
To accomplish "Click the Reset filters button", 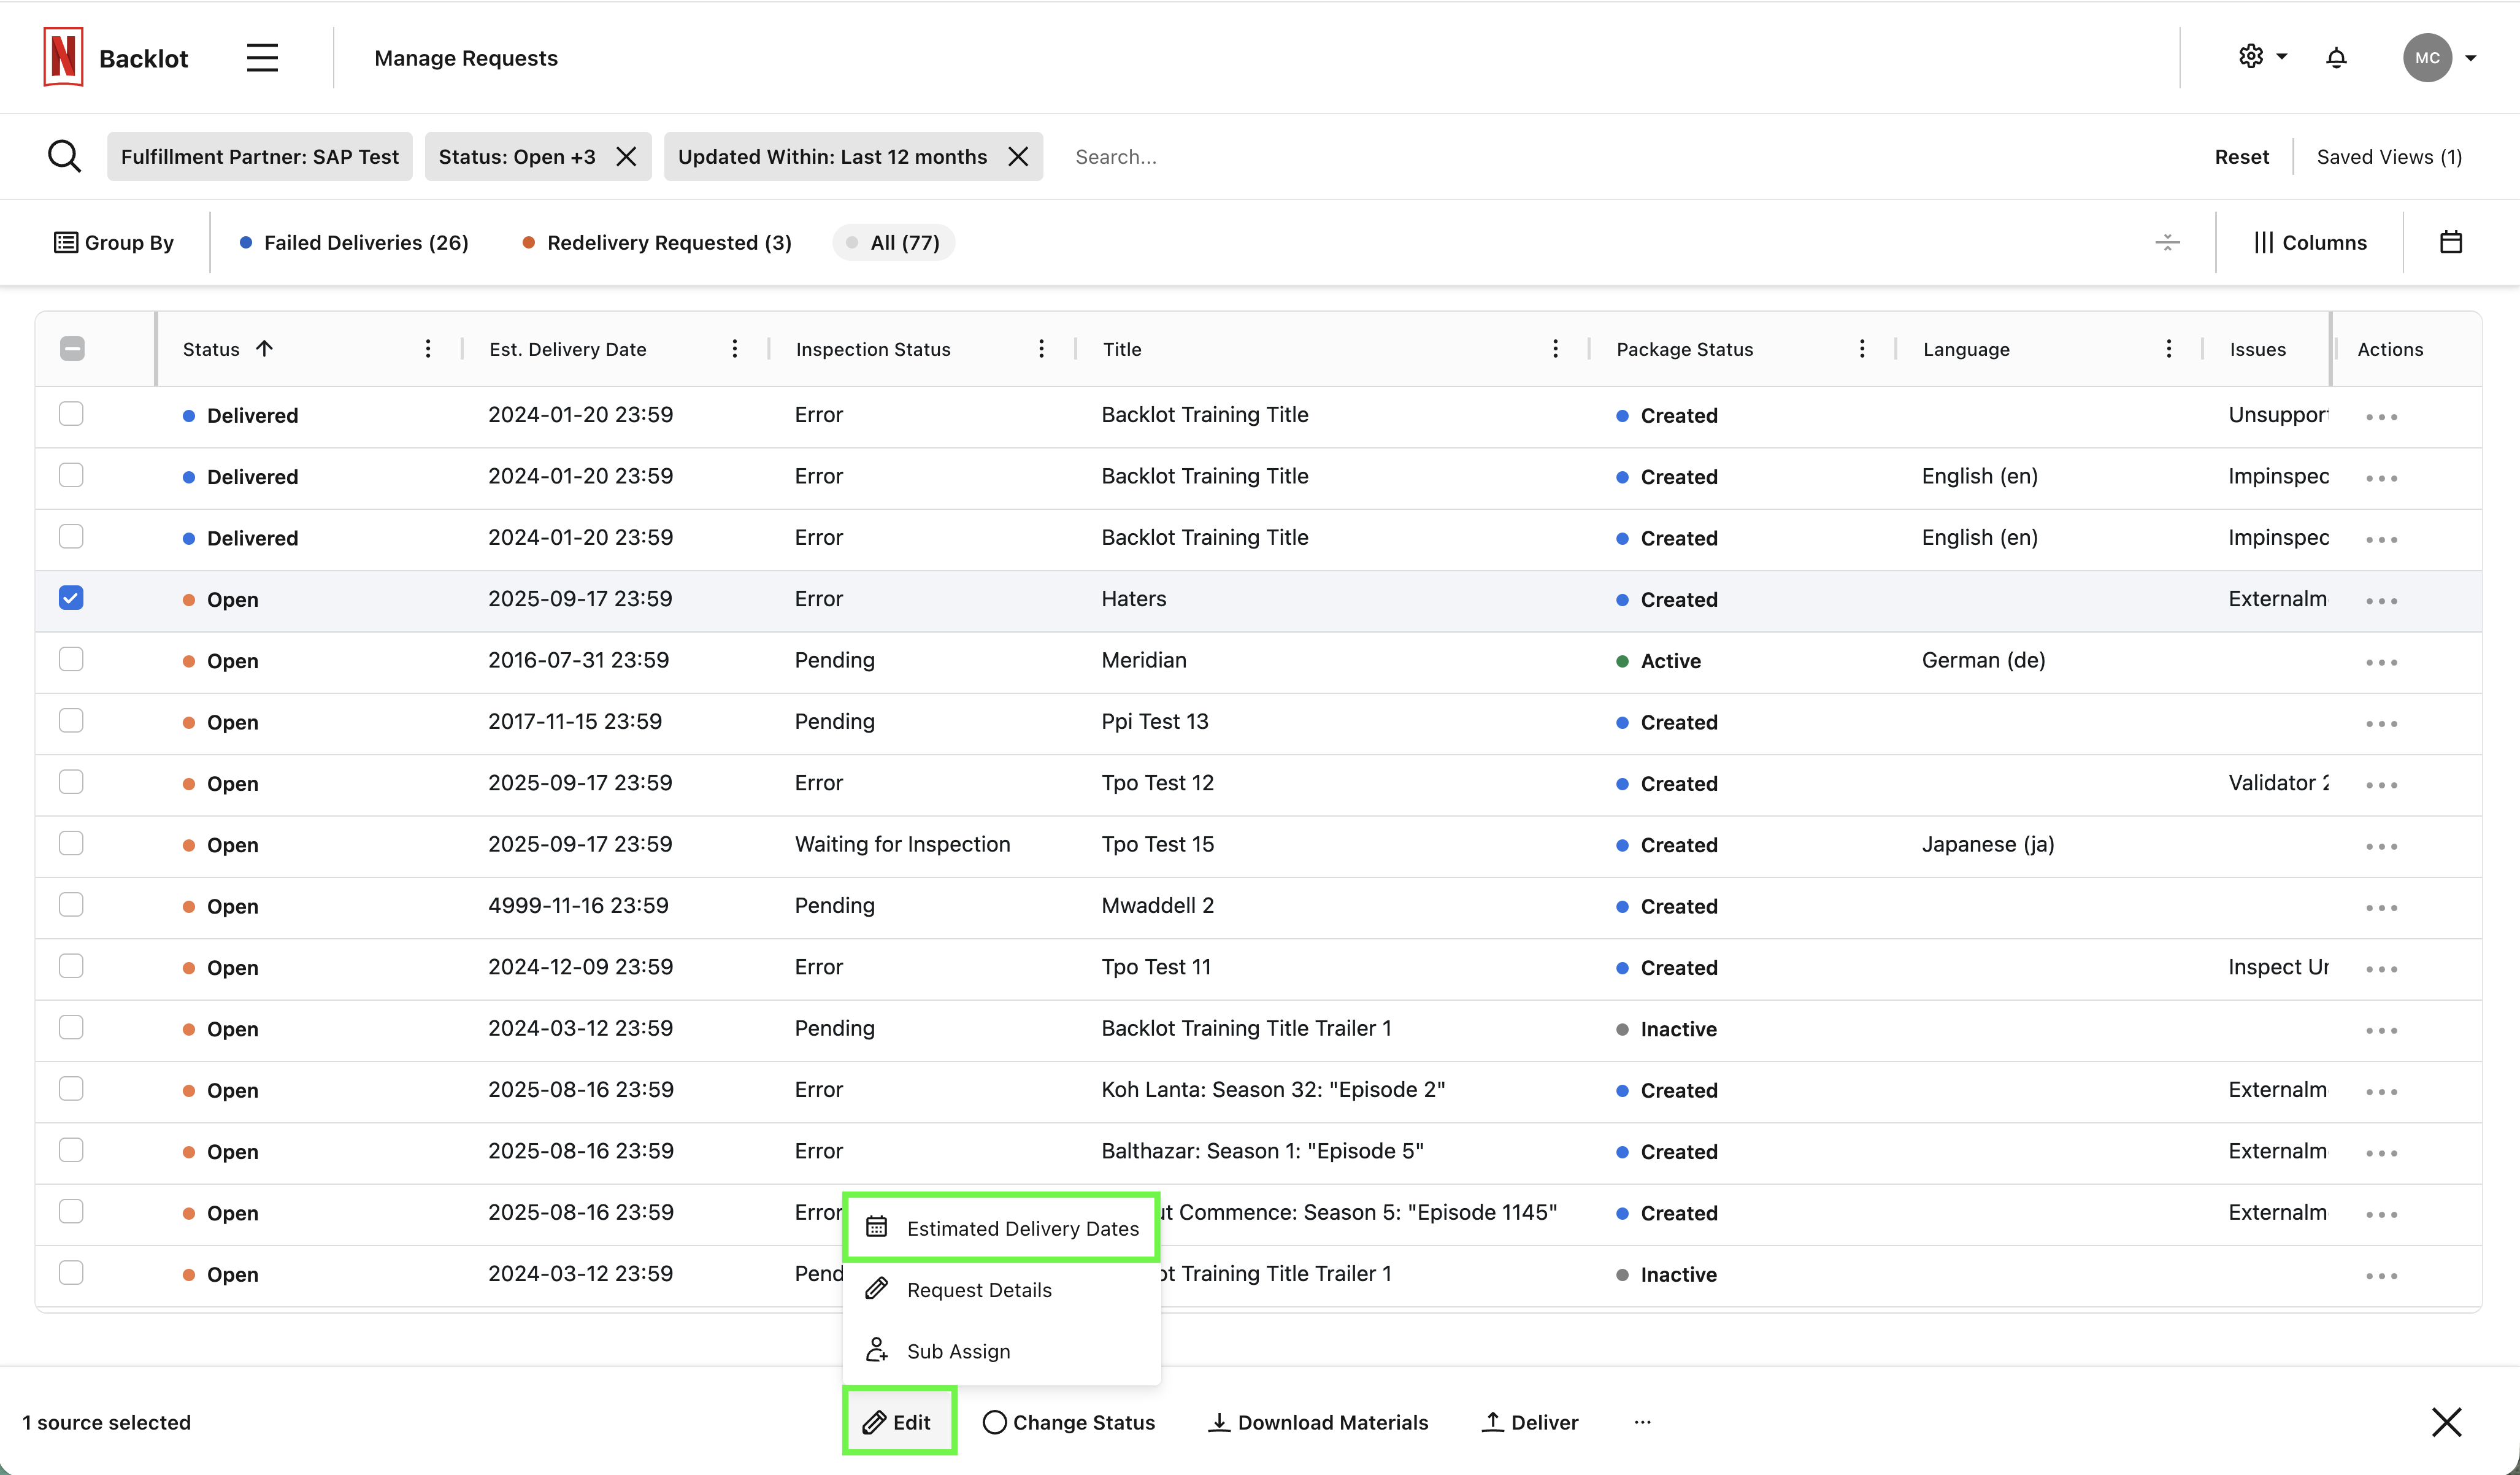I will [x=2241, y=156].
